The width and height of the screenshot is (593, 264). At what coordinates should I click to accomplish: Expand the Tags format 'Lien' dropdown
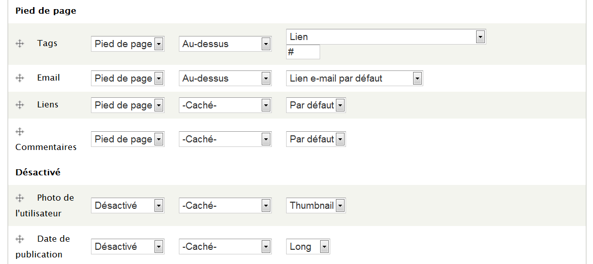[386, 37]
